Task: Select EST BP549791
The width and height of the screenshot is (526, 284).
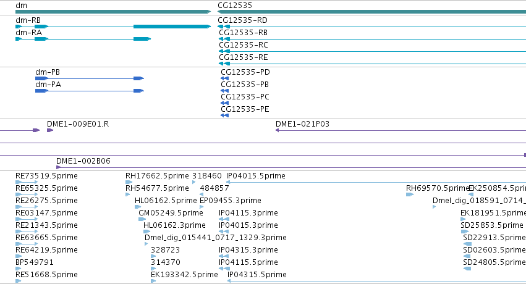Action: point(35,262)
